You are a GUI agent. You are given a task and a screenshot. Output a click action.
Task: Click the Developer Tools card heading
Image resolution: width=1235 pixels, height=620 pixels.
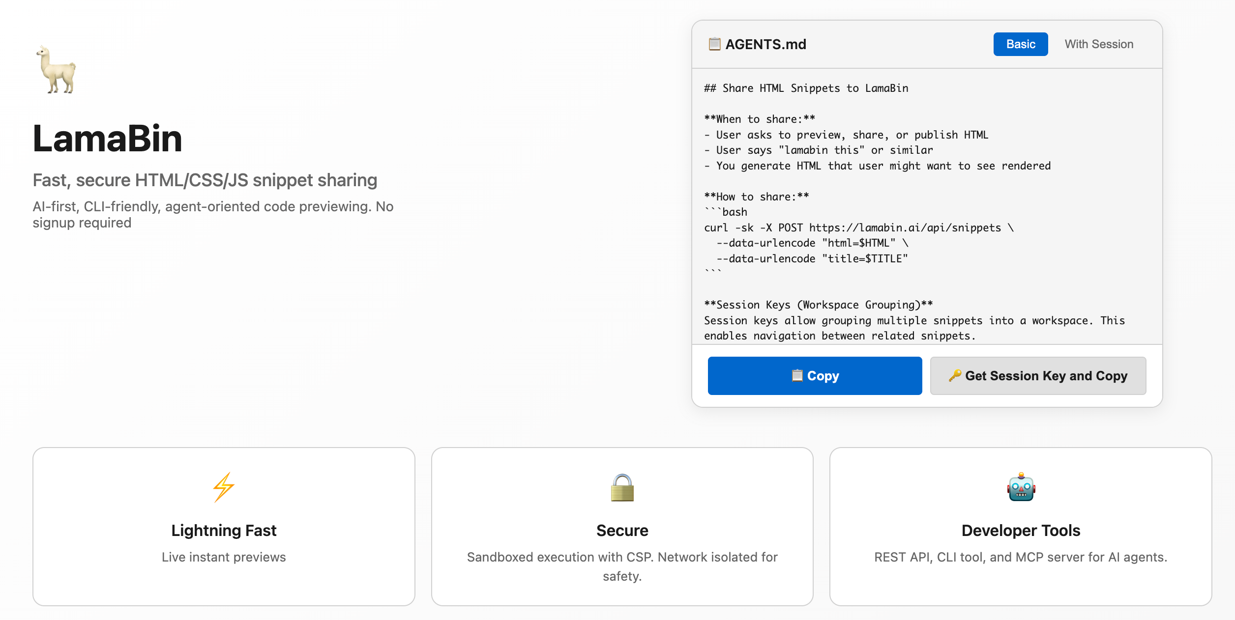(x=1021, y=531)
